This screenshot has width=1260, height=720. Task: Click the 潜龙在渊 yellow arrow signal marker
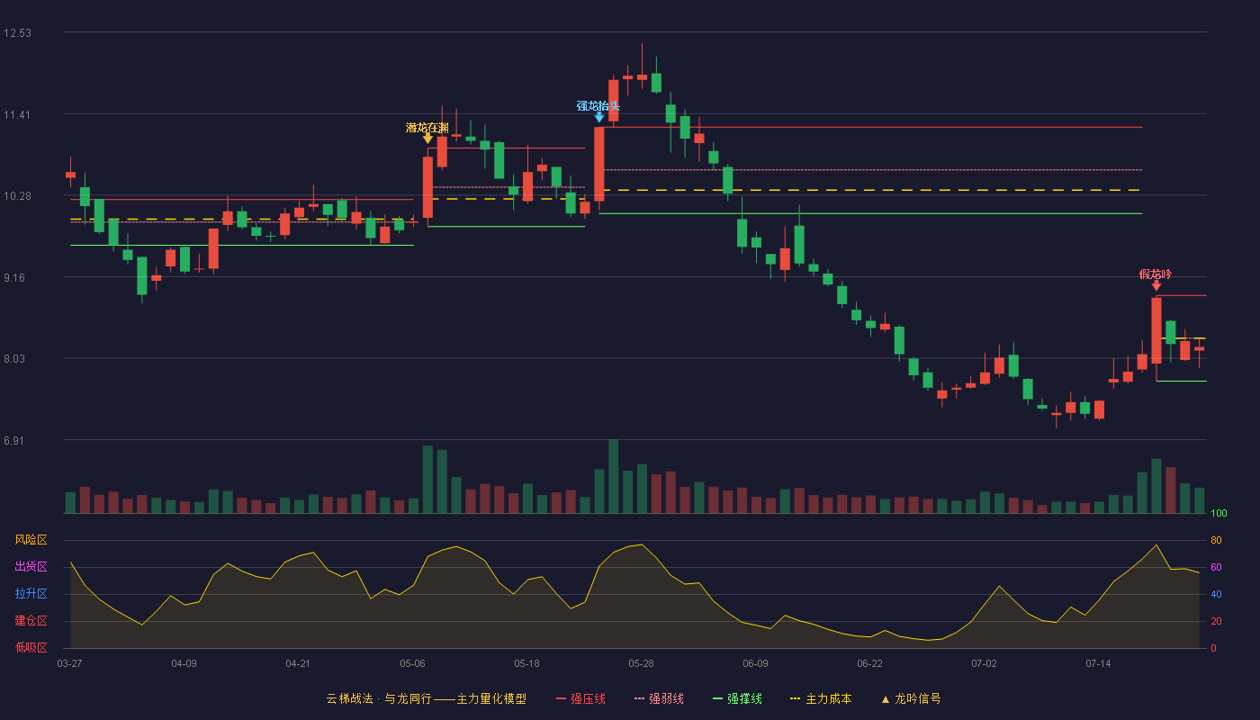point(427,138)
